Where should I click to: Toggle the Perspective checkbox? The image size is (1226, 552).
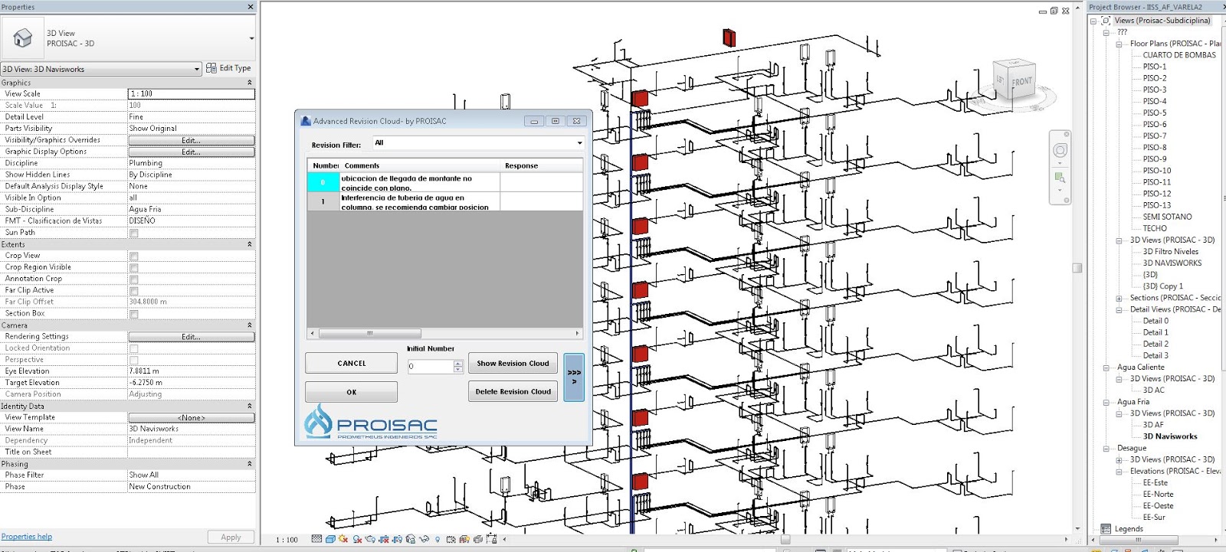134,360
